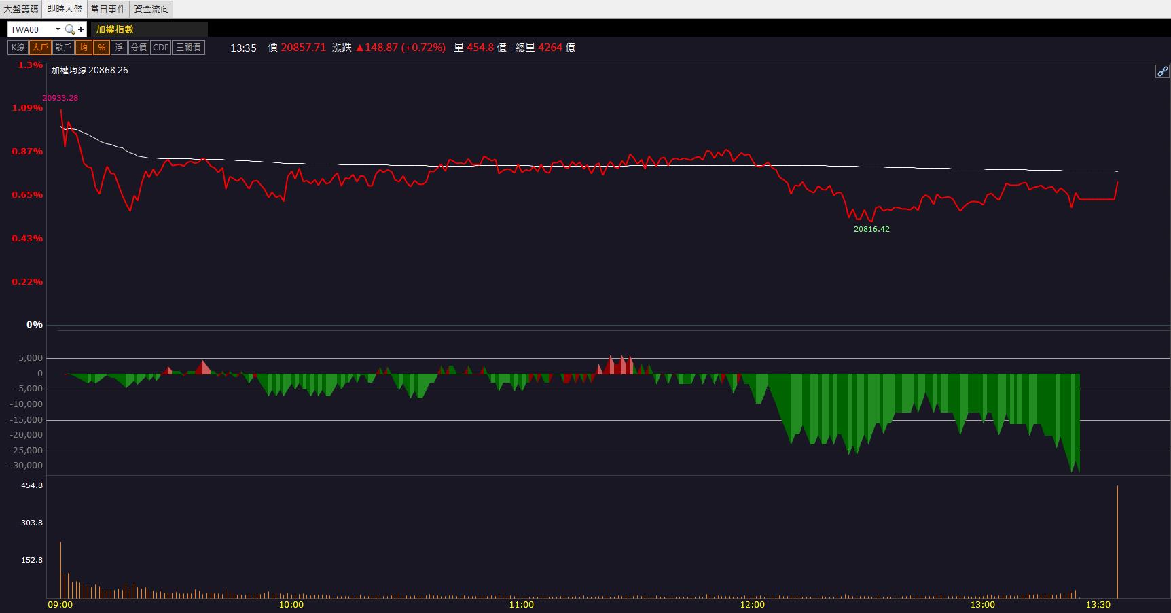The width and height of the screenshot is (1171, 613).
Task: Click the low value 20816.42 marker
Action: pyautogui.click(x=871, y=229)
